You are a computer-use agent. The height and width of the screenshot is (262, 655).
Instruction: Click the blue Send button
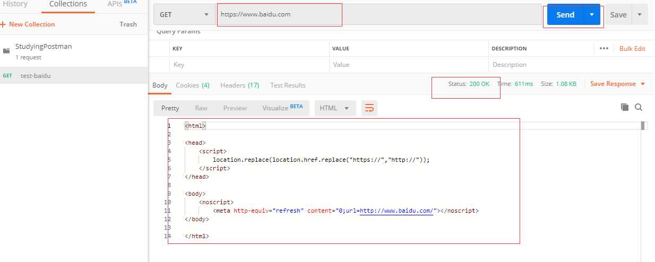[565, 14]
